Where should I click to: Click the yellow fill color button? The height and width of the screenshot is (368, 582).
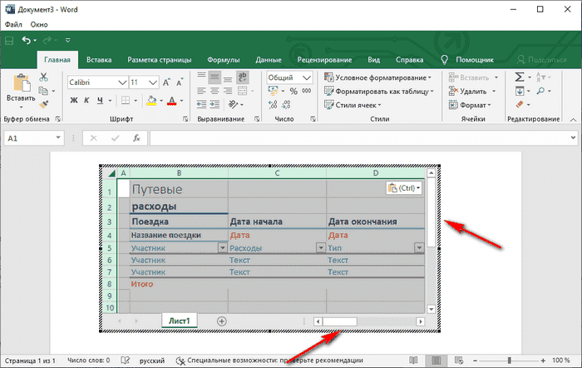click(150, 101)
